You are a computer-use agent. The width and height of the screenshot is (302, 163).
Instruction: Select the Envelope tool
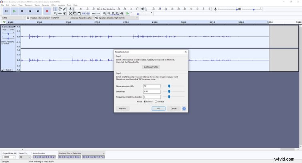click(60, 9)
